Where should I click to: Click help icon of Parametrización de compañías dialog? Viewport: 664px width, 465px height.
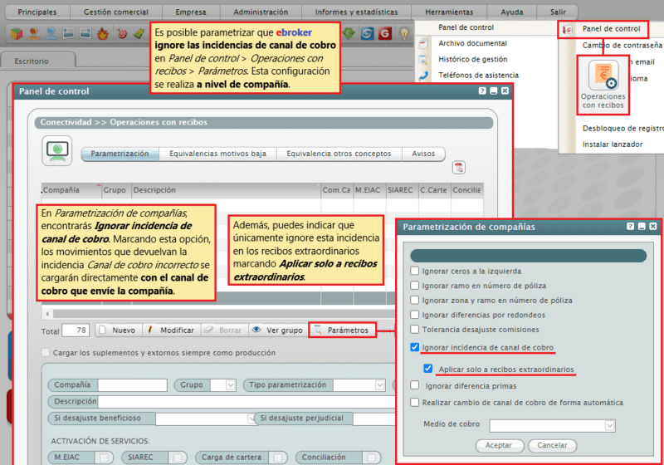point(631,227)
